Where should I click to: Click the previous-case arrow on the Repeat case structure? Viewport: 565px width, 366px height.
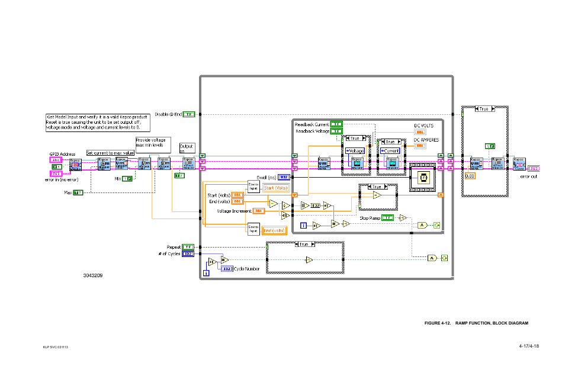(x=297, y=244)
